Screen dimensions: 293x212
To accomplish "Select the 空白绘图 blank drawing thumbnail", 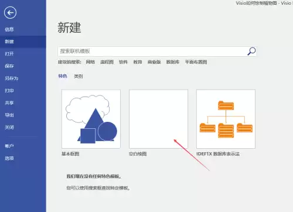I will pos(158,119).
